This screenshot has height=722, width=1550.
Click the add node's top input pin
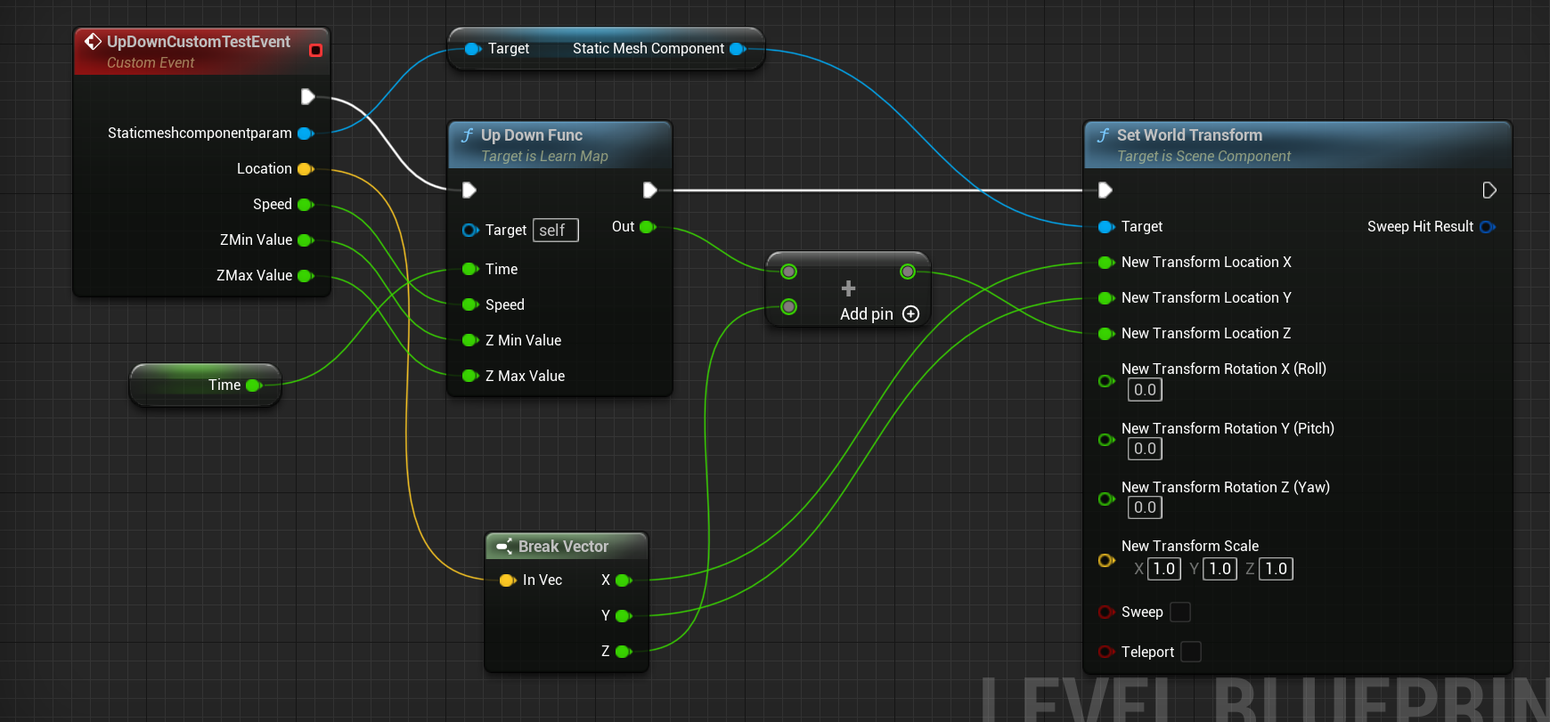(788, 272)
